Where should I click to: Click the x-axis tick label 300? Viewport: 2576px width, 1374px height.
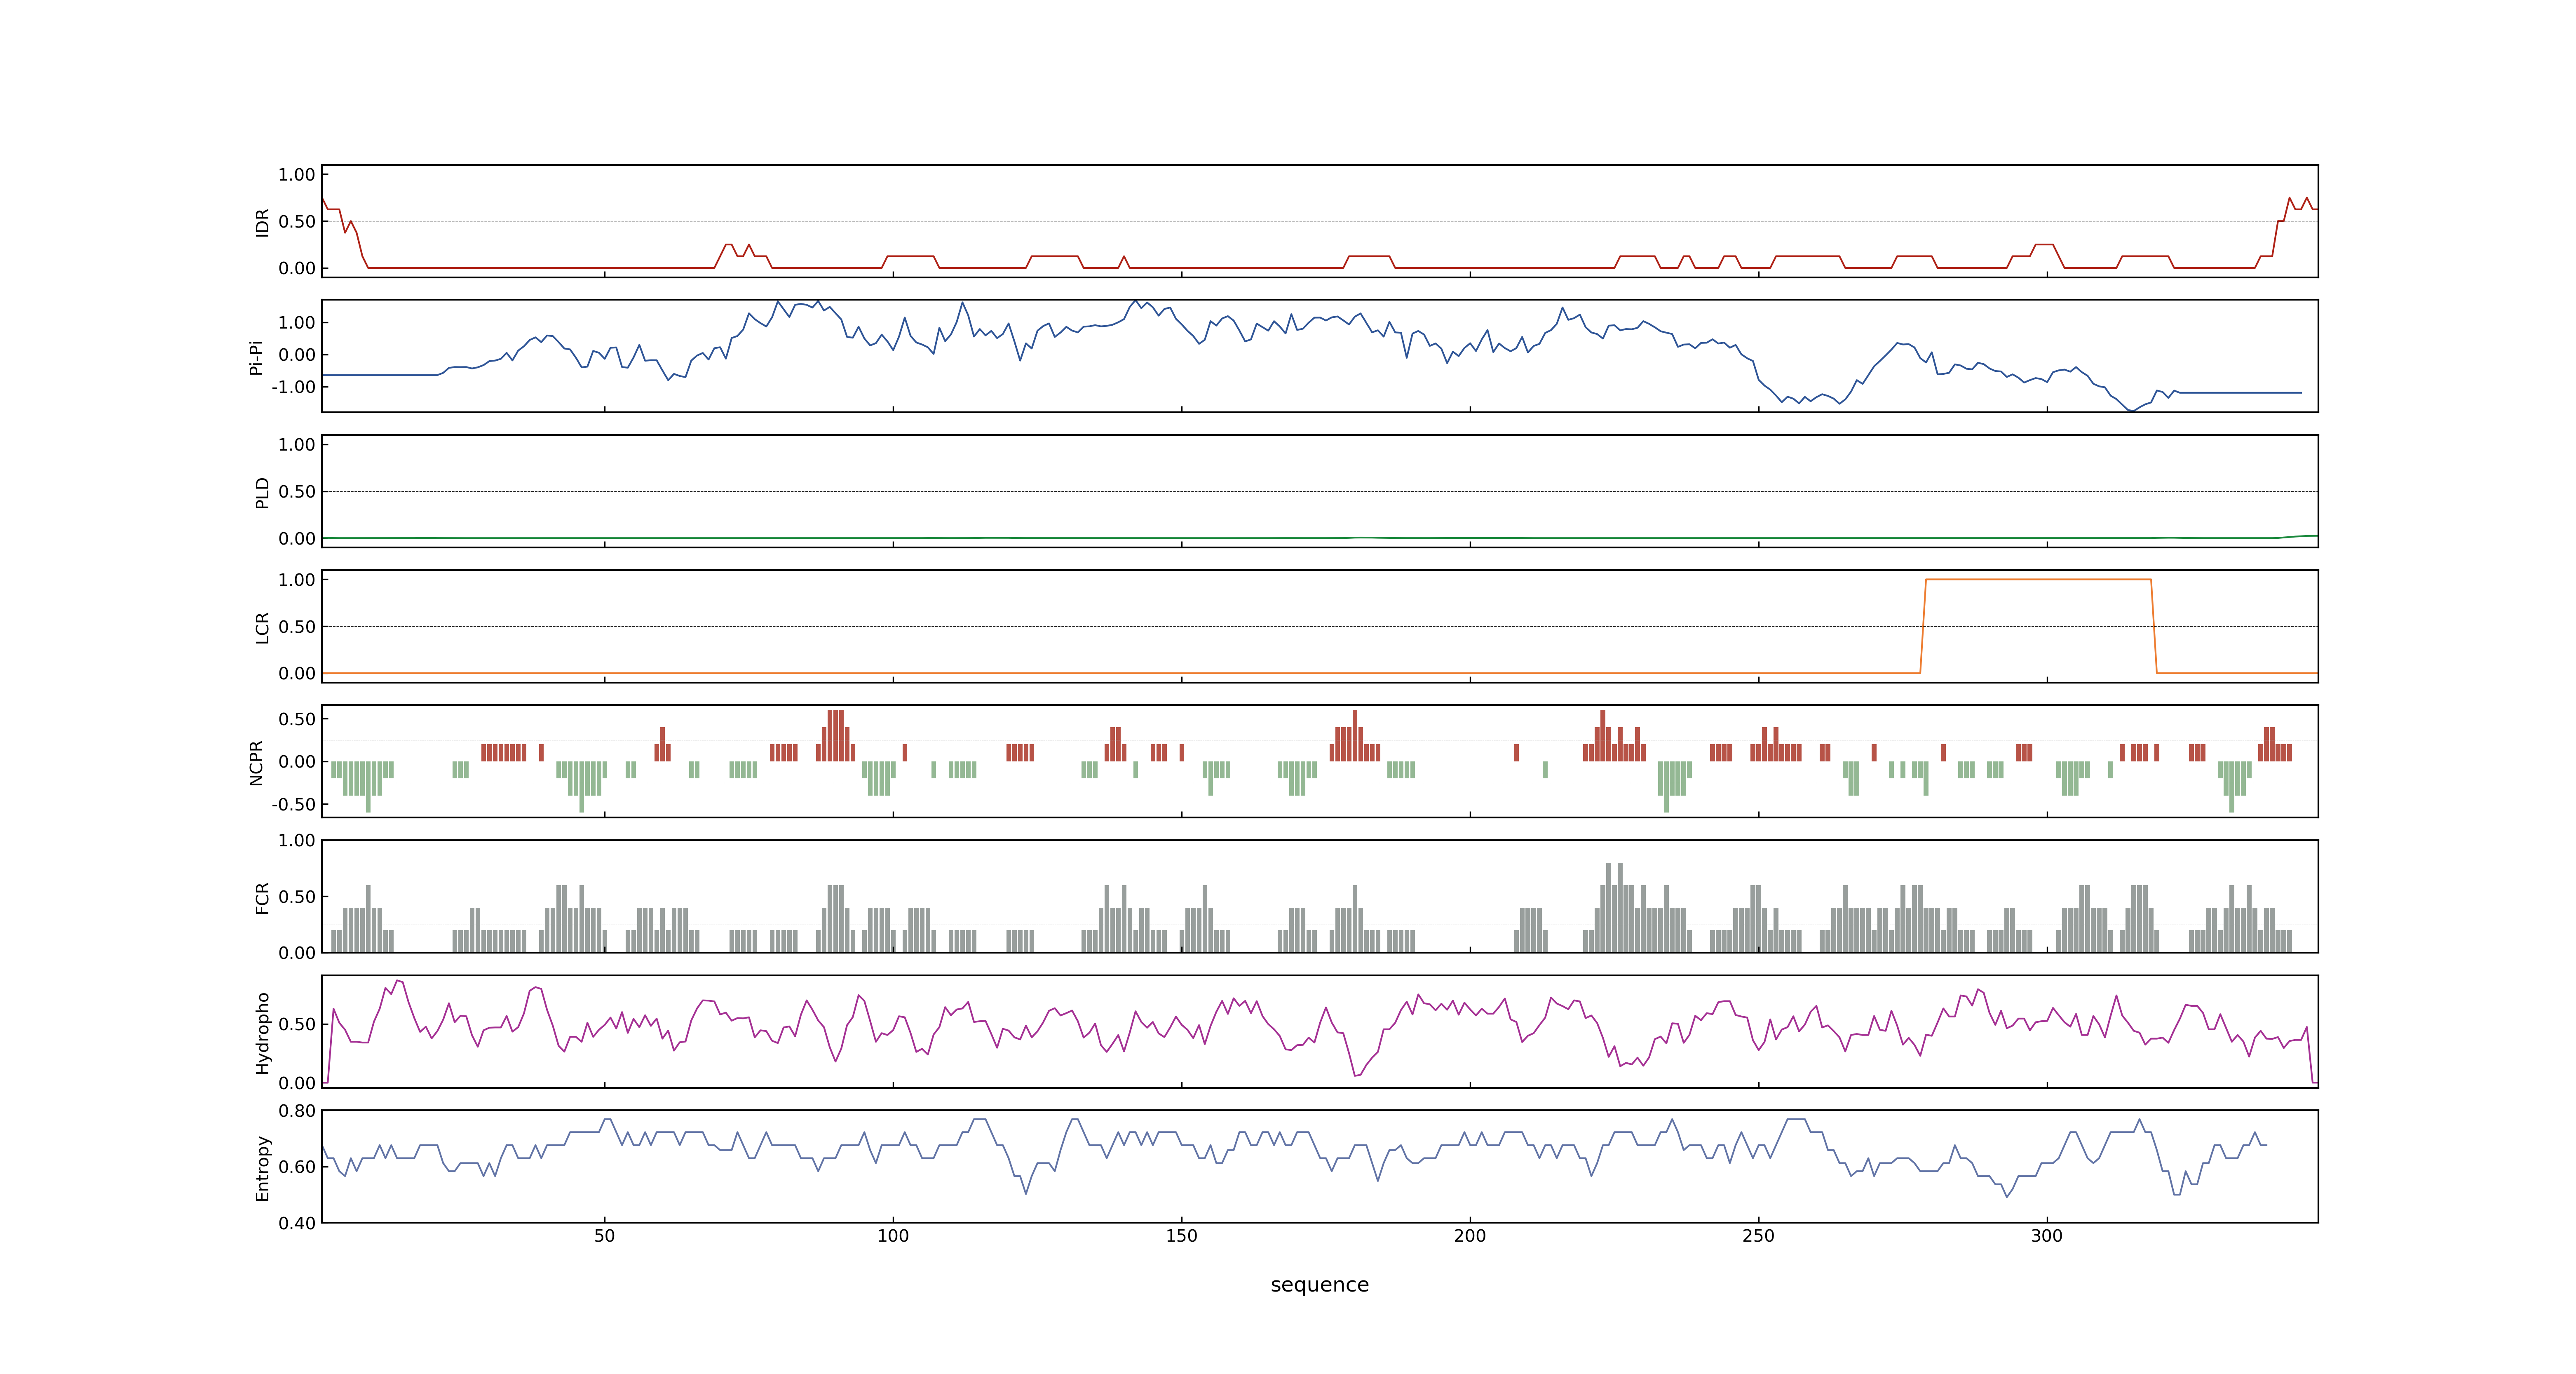tap(2047, 1236)
